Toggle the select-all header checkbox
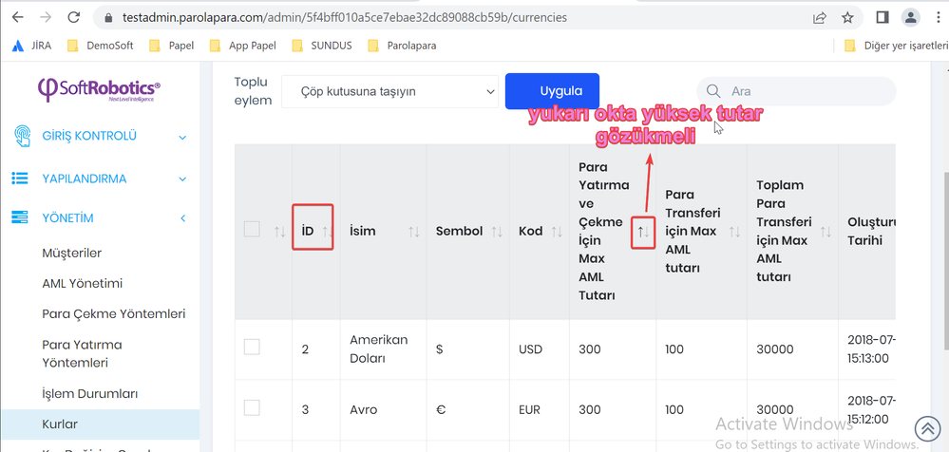Screen dimensions: 949x452 click(x=252, y=230)
